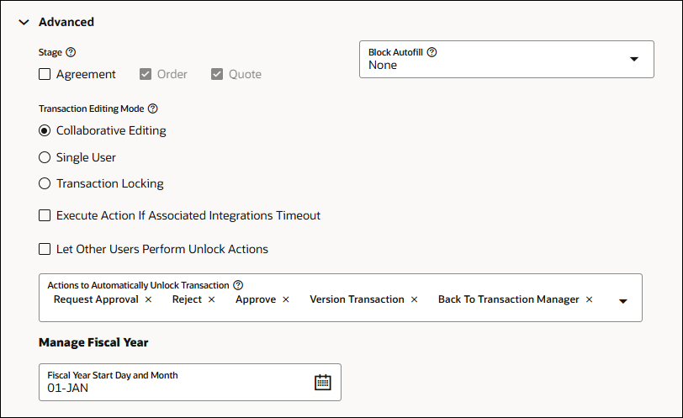This screenshot has width=683, height=418.
Task: Click the help icon next to Stage
Action: pyautogui.click(x=71, y=52)
